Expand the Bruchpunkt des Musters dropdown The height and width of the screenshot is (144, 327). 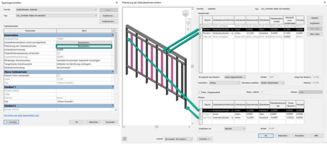point(235,77)
